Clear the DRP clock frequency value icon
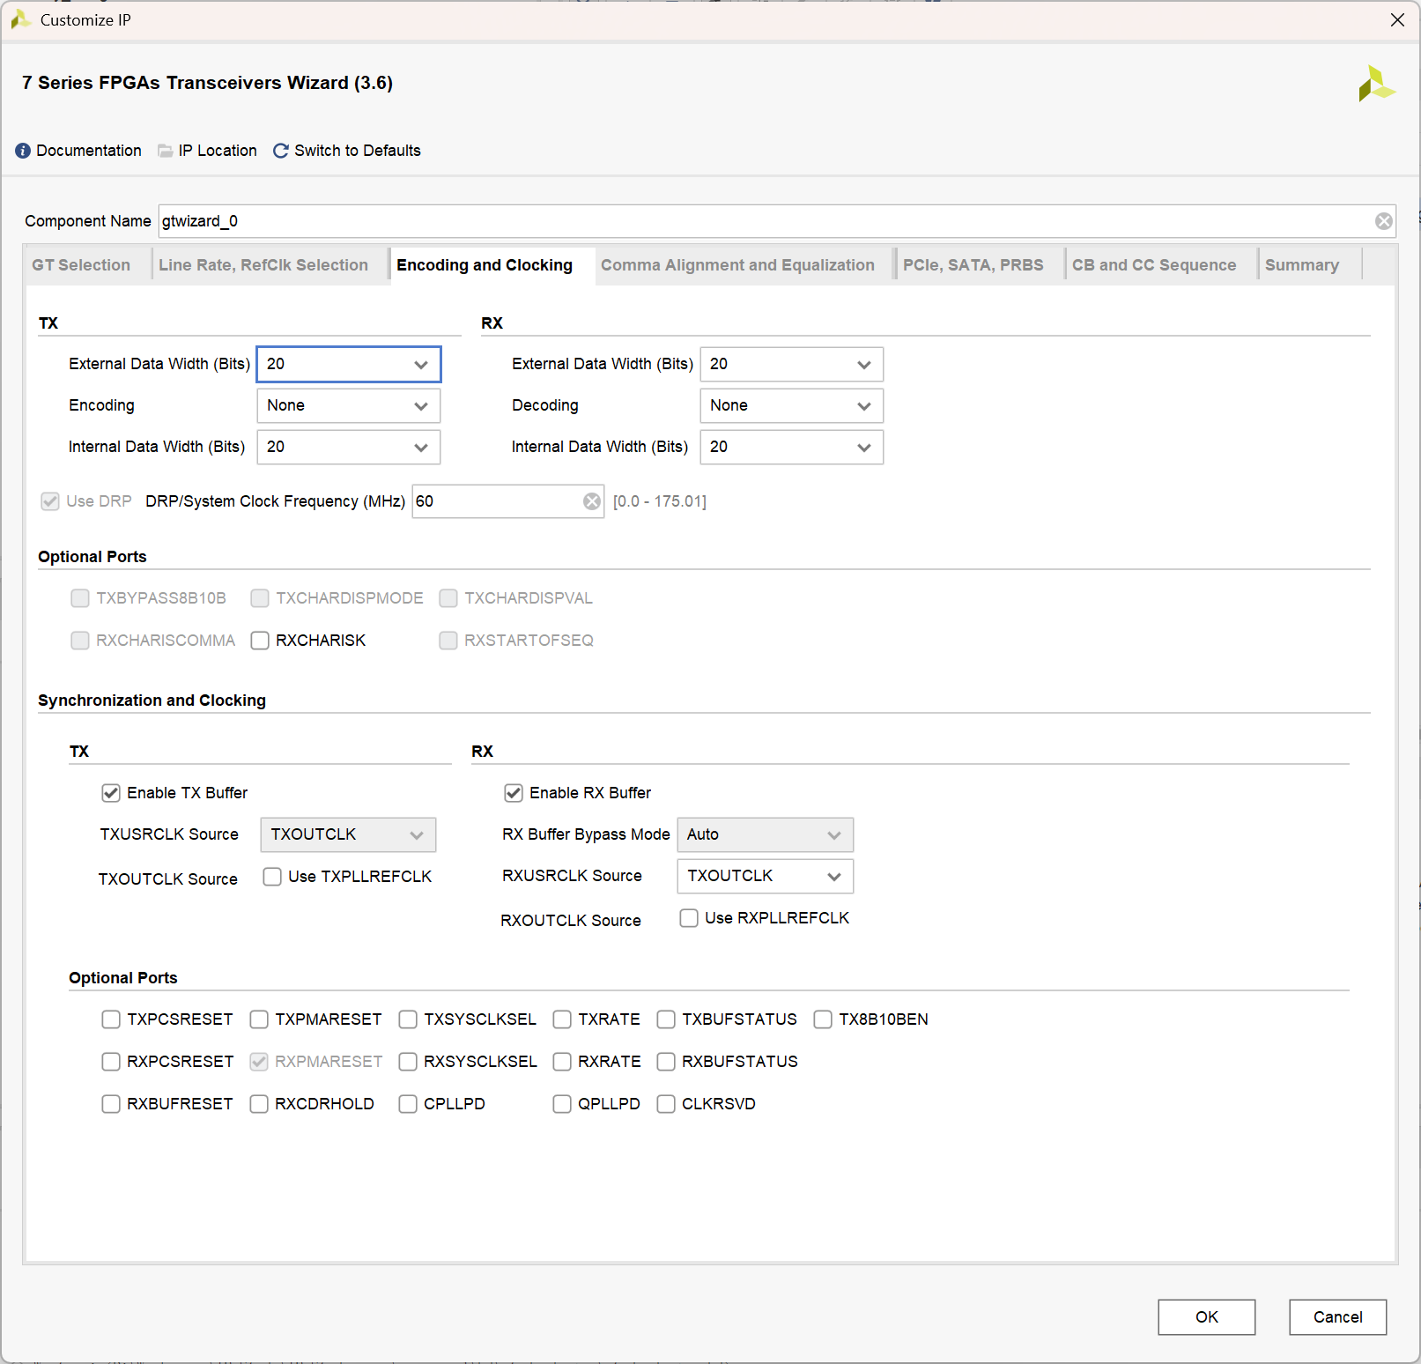Viewport: 1421px width, 1364px height. click(x=592, y=501)
